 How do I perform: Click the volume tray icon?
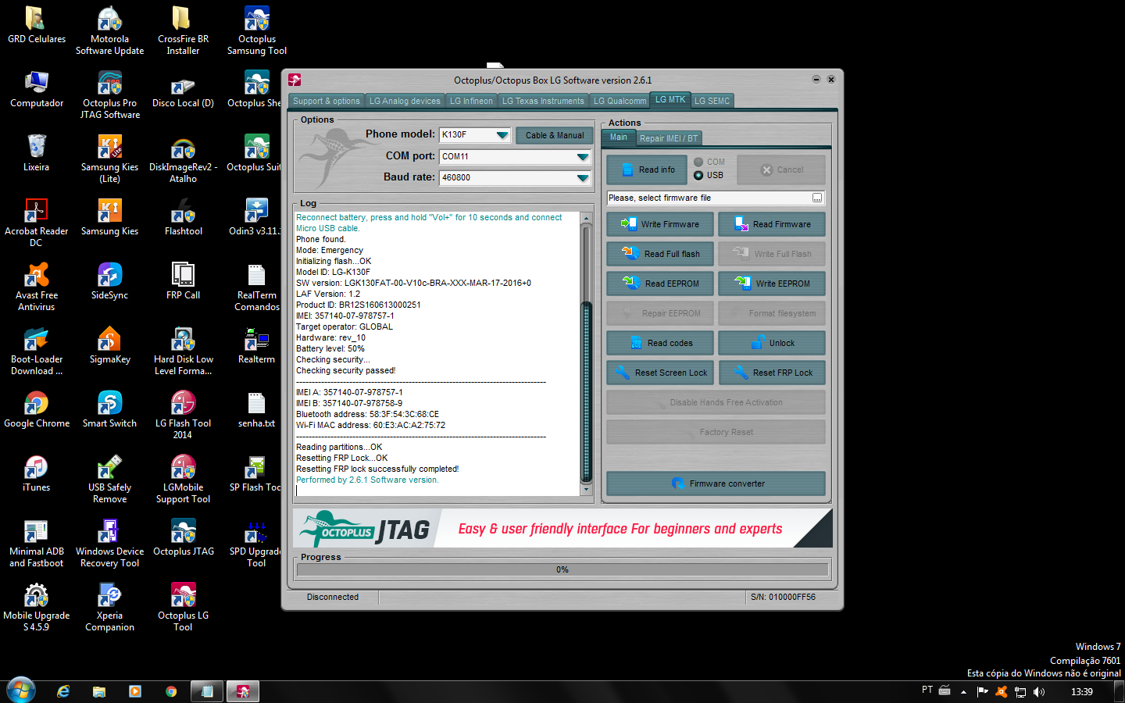pyautogui.click(x=1039, y=691)
